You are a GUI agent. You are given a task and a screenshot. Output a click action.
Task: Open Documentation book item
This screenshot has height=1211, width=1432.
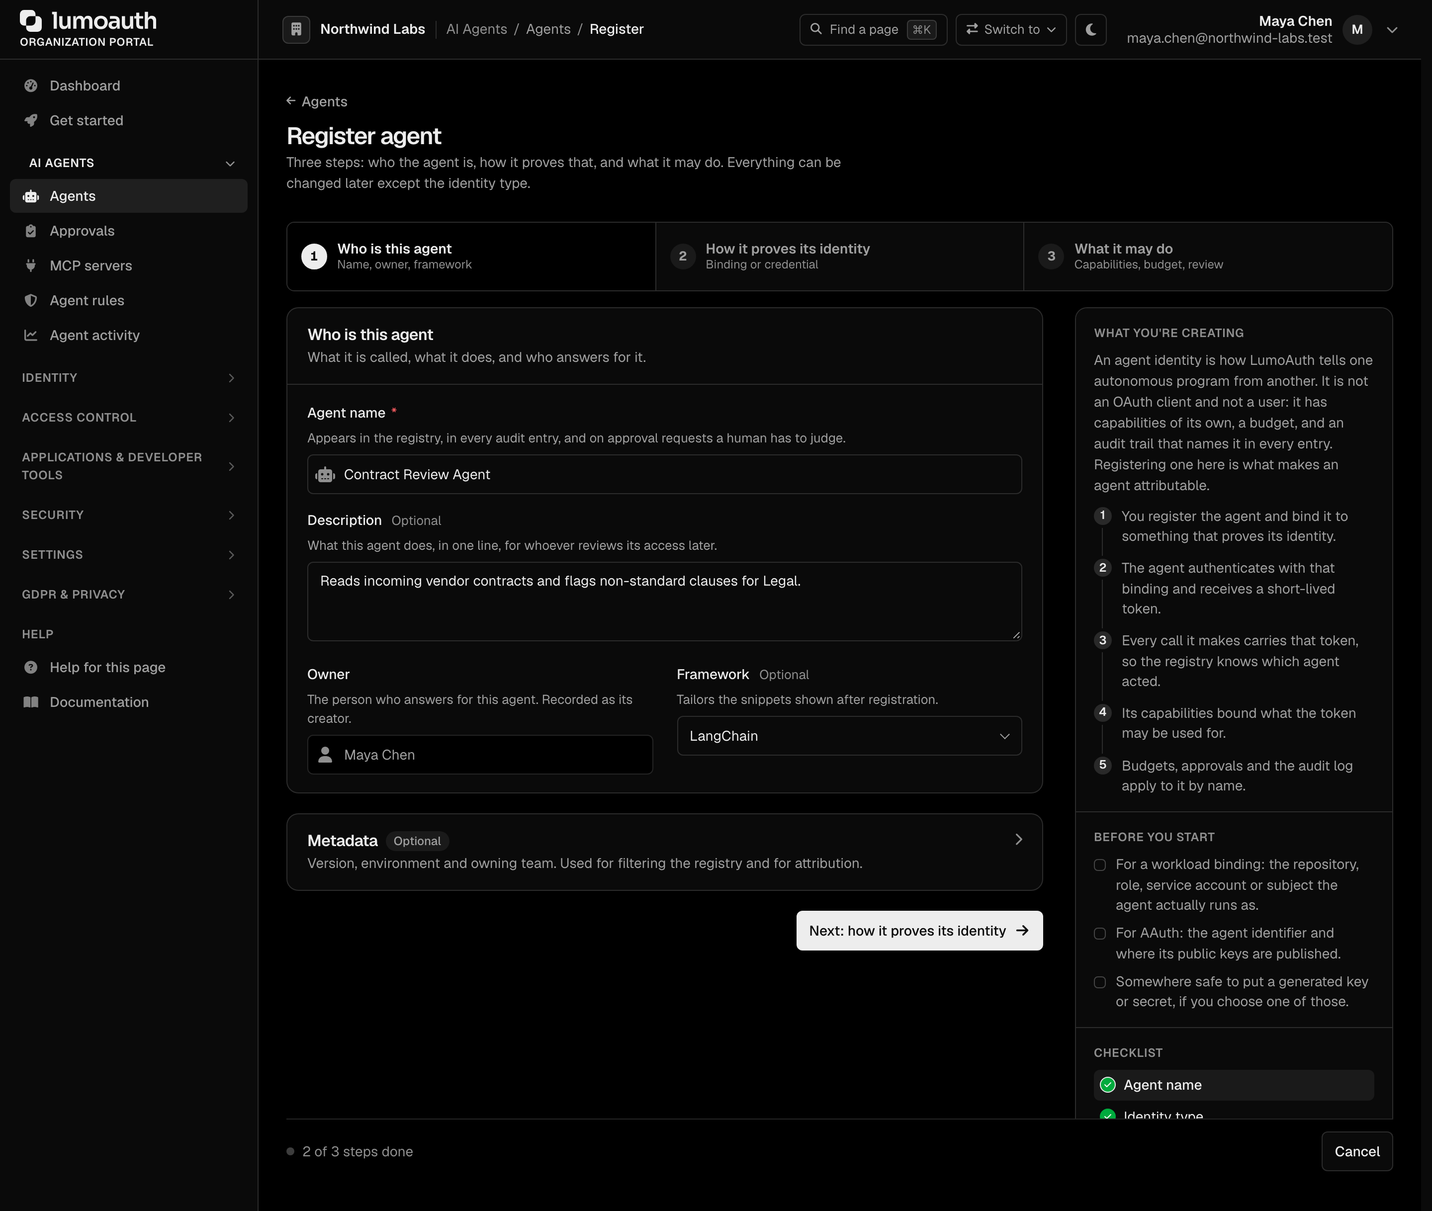pyautogui.click(x=128, y=701)
